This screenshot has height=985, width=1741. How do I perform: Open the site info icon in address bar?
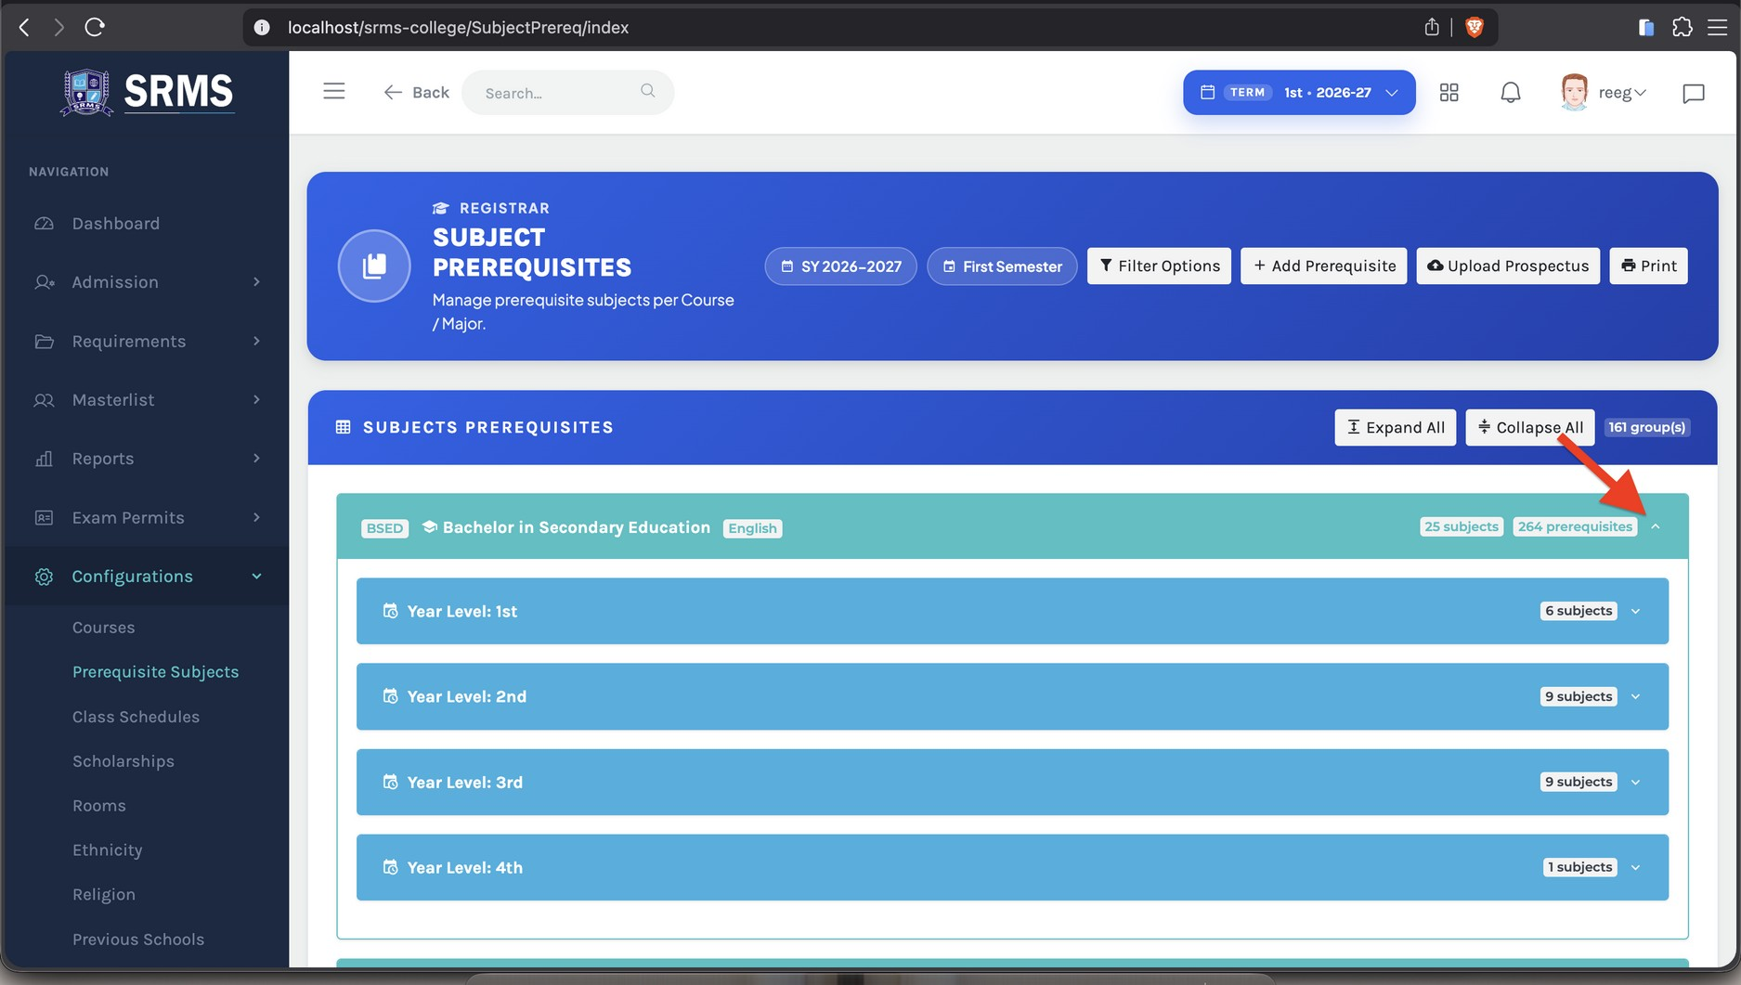pyautogui.click(x=262, y=27)
